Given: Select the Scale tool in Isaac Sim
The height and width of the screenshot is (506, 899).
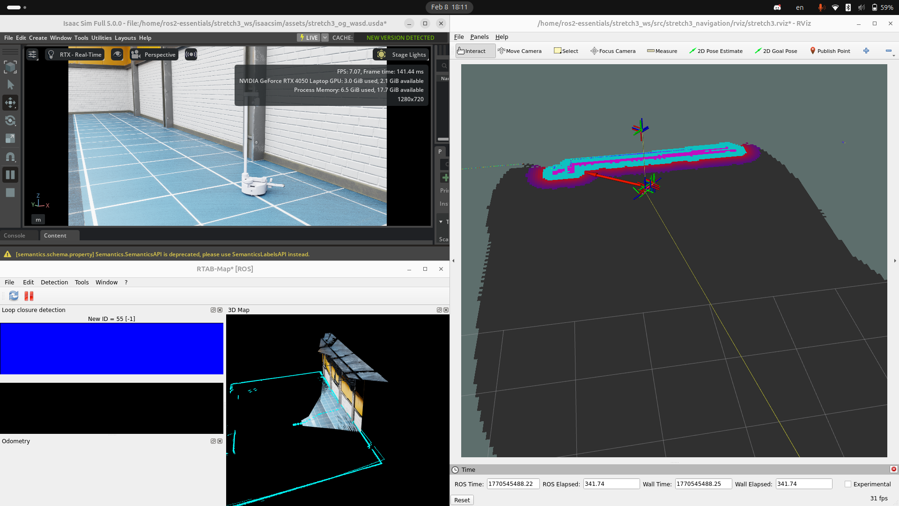Looking at the screenshot, I should click(x=10, y=138).
